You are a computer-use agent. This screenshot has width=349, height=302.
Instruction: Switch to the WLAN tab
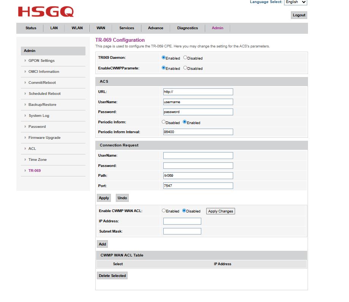tap(77, 28)
